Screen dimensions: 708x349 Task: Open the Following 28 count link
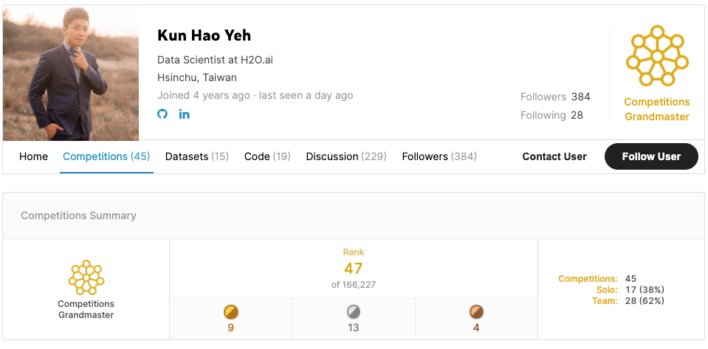coord(551,115)
